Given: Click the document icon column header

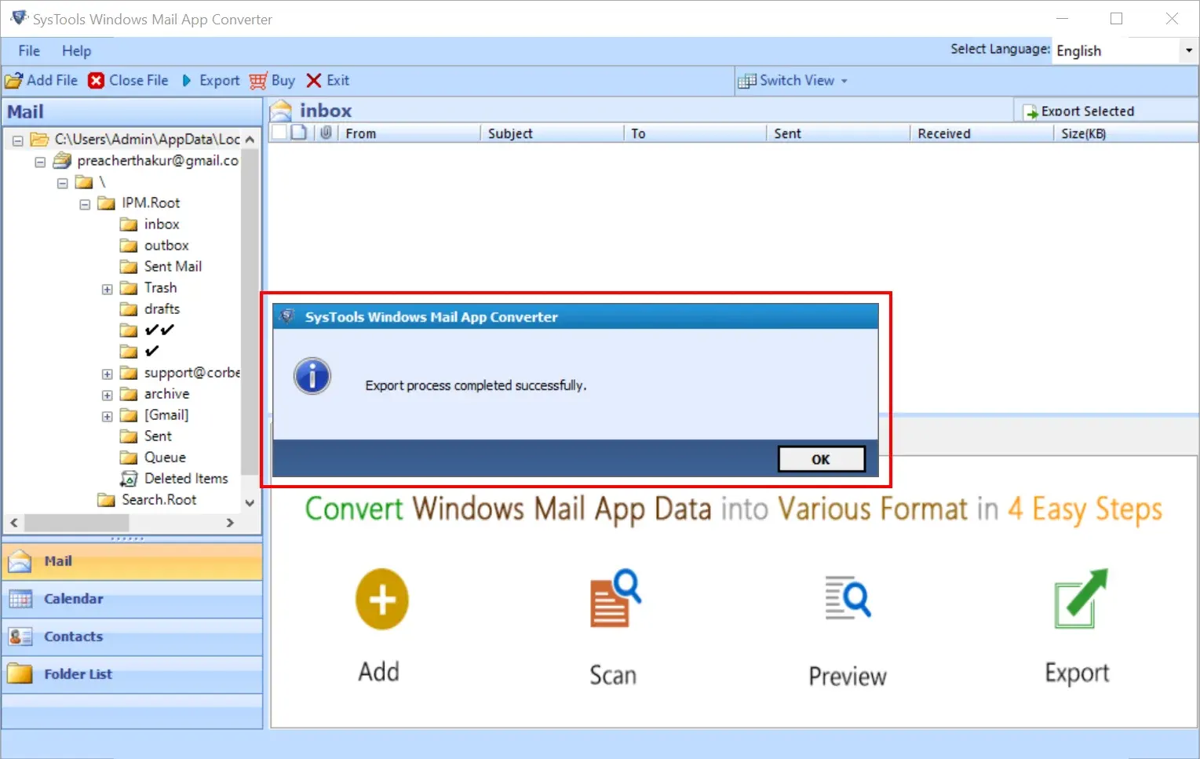Looking at the screenshot, I should [299, 133].
